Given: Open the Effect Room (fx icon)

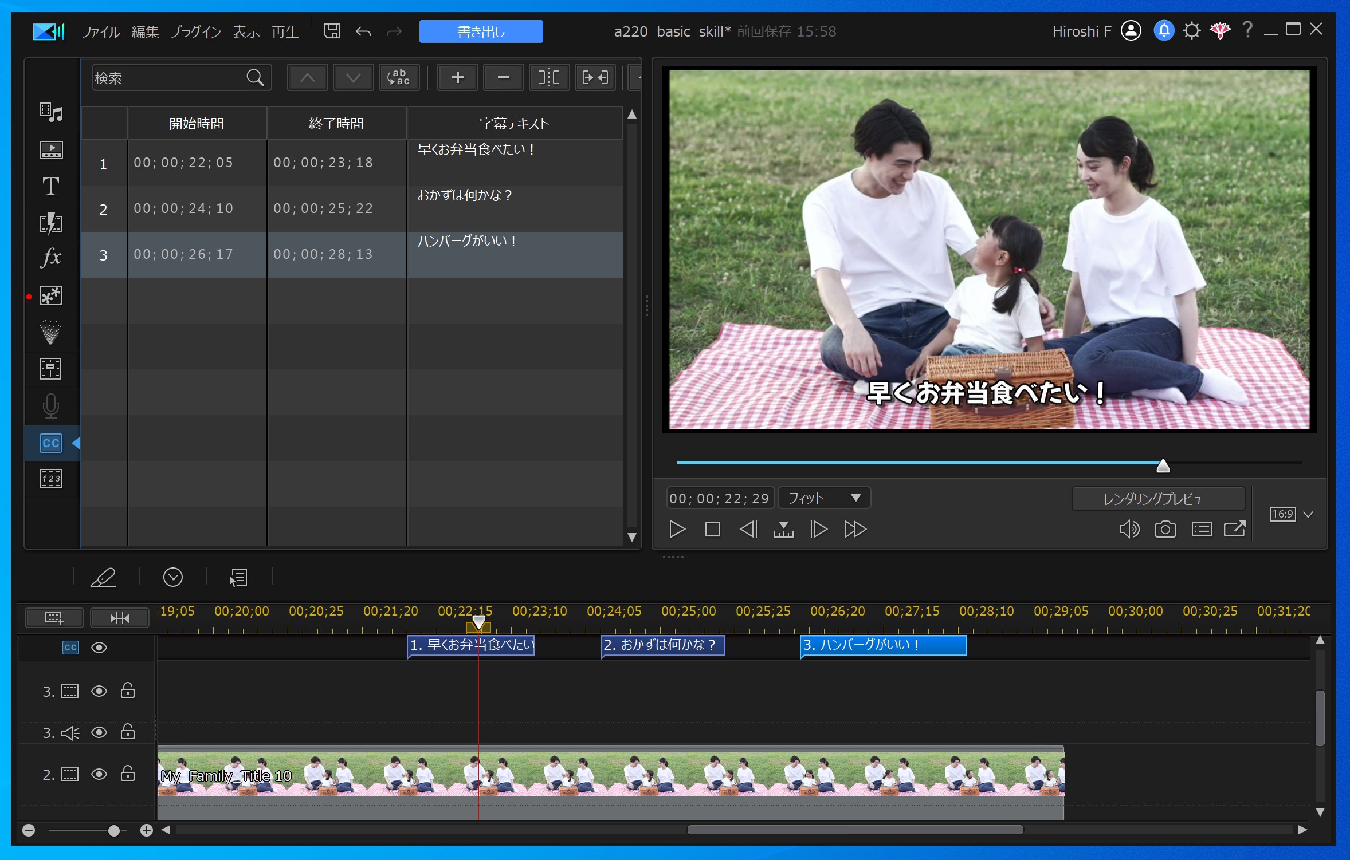Looking at the screenshot, I should [50, 258].
